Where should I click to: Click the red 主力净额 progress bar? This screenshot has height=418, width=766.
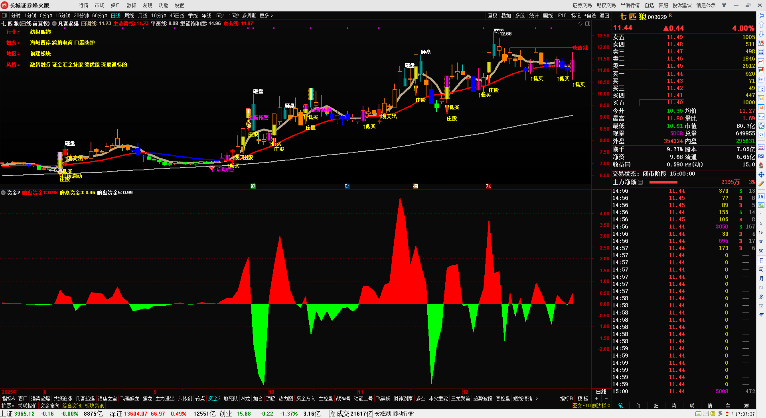[663, 182]
